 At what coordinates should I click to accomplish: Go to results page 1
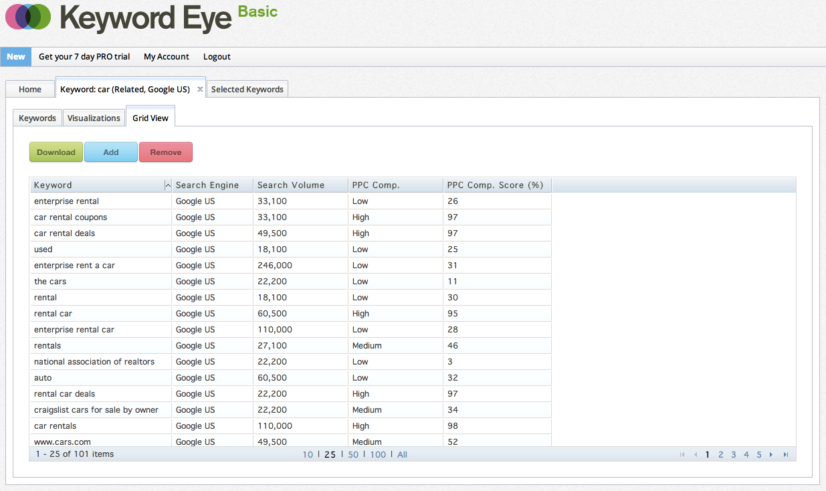point(708,455)
